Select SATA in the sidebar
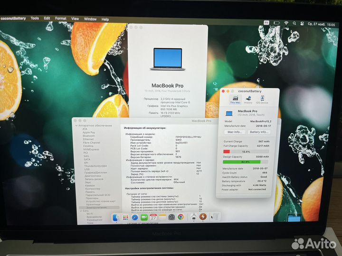Image resolution: width=342 pixels, height=256 pixels. tap(87, 159)
